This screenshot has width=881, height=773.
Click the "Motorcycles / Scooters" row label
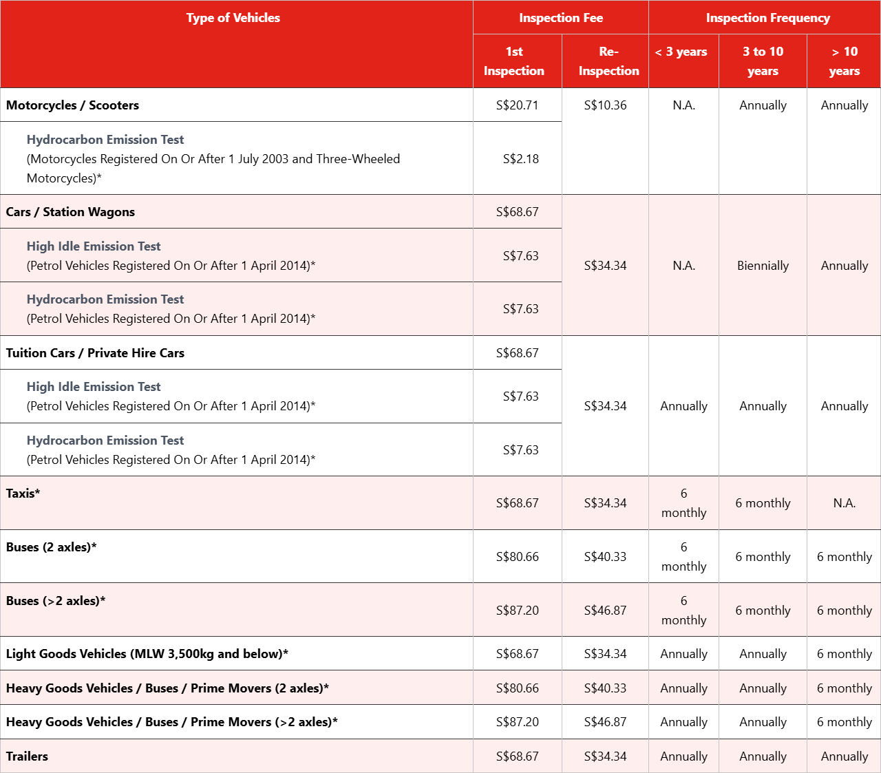click(72, 105)
